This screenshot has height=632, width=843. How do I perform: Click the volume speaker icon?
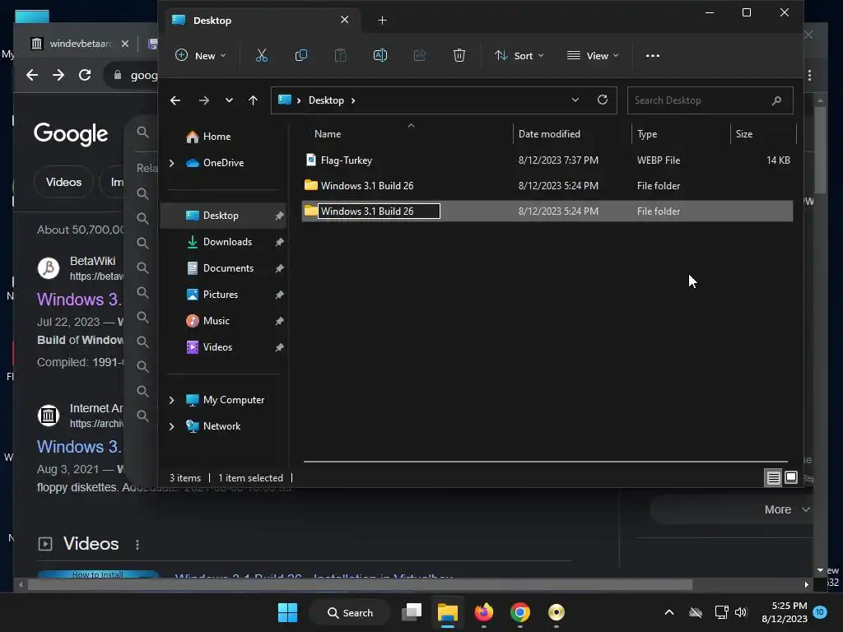click(x=741, y=612)
